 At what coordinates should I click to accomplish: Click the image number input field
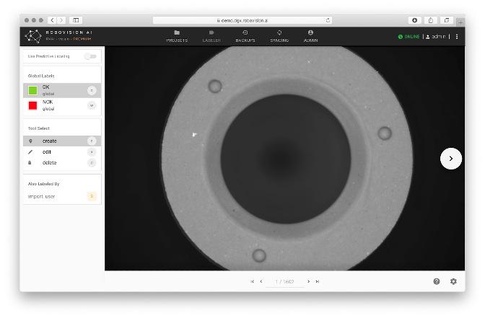(284, 281)
